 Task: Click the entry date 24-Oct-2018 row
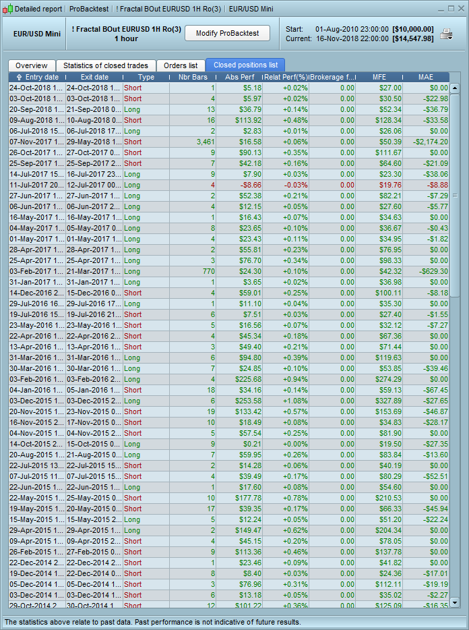click(36, 88)
